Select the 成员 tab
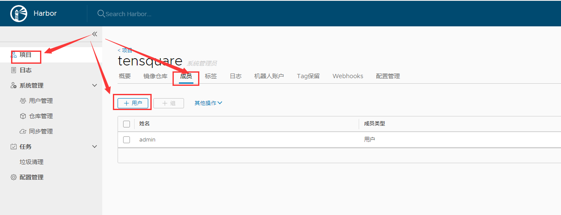Screen dimensions: 561x215 pyautogui.click(x=186, y=76)
